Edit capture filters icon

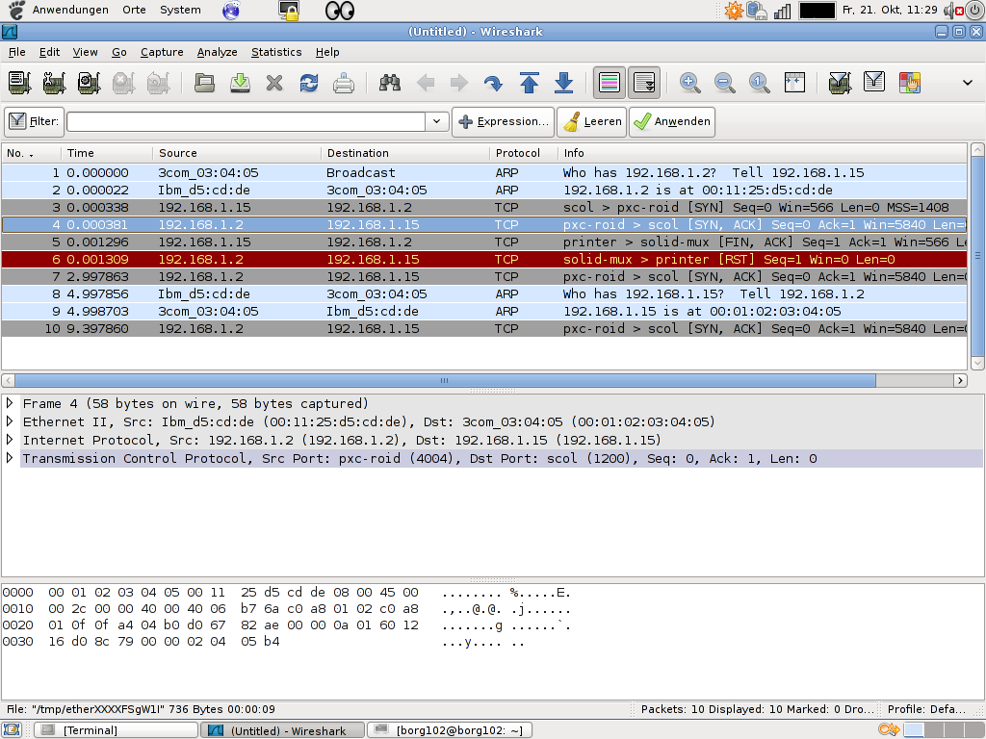pos(840,83)
